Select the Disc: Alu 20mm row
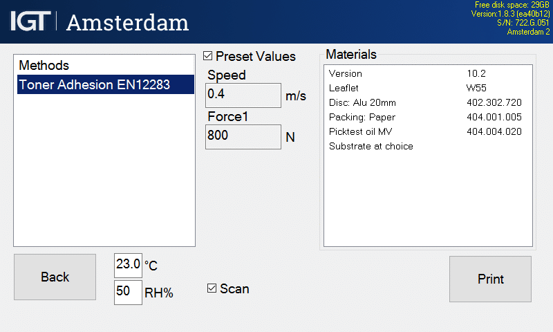Screen dimensions: 553x332 (427, 102)
